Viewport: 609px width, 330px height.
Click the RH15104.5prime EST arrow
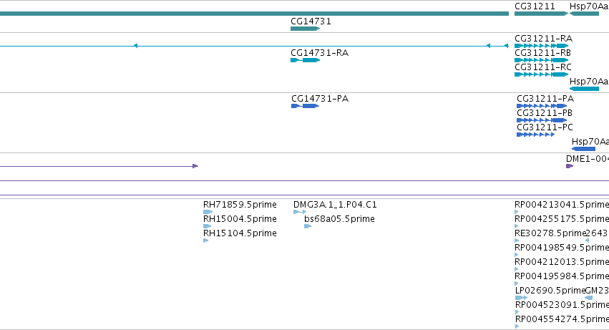coord(206,241)
